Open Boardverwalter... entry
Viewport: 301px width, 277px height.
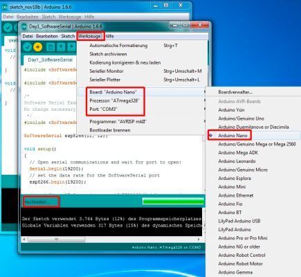235,92
